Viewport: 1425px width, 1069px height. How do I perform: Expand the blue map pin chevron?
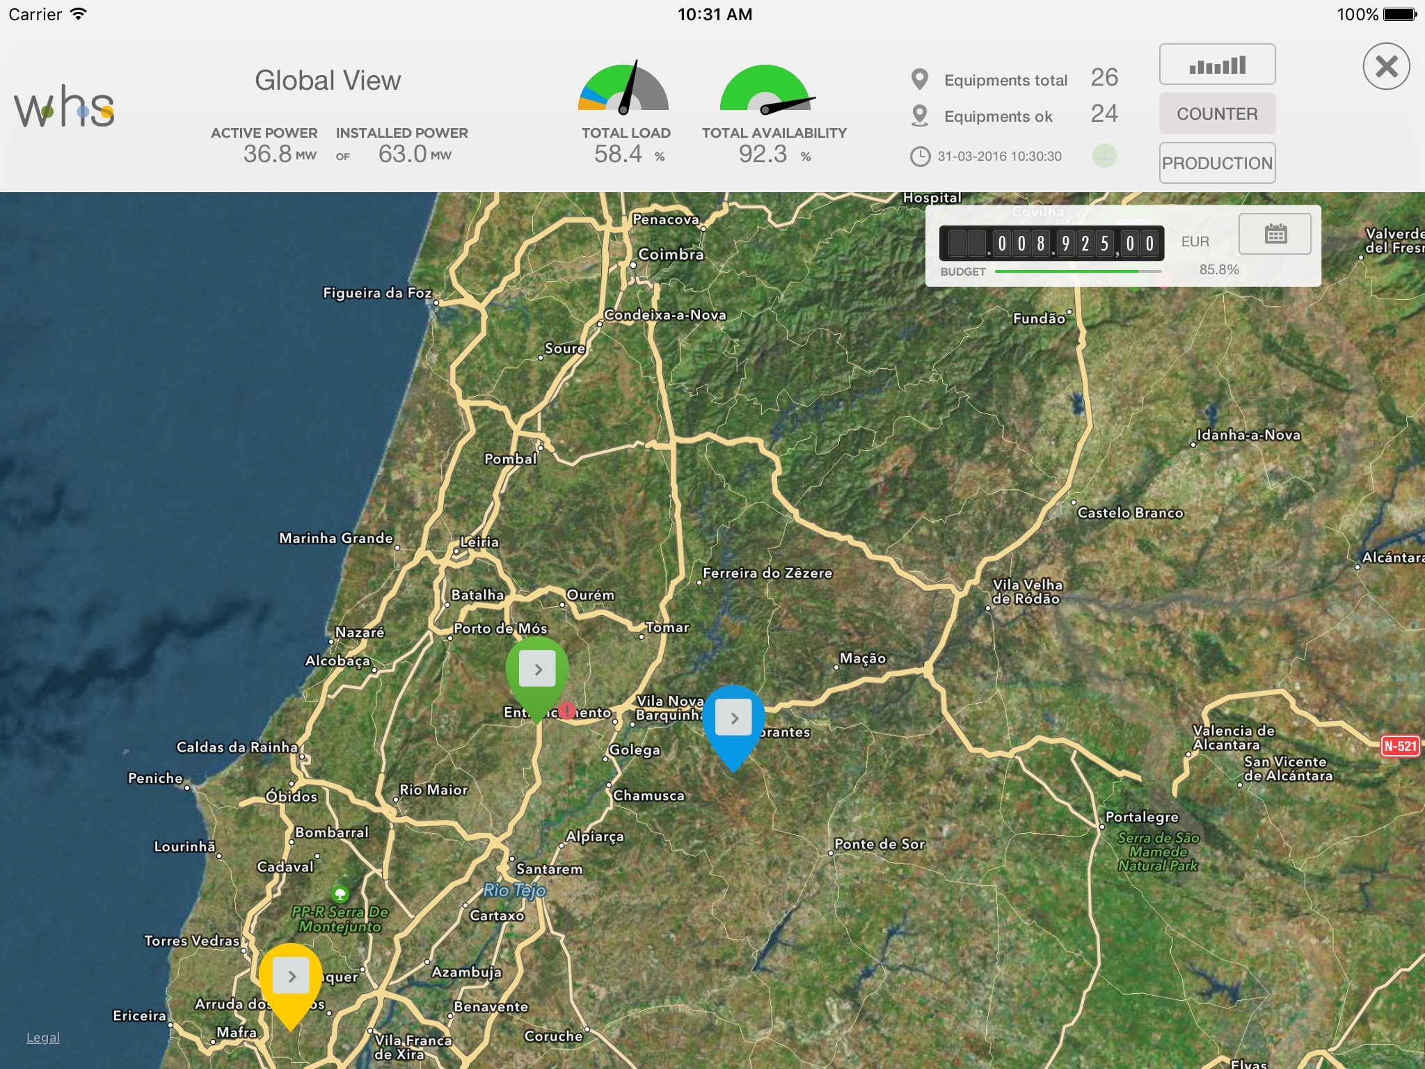(733, 718)
